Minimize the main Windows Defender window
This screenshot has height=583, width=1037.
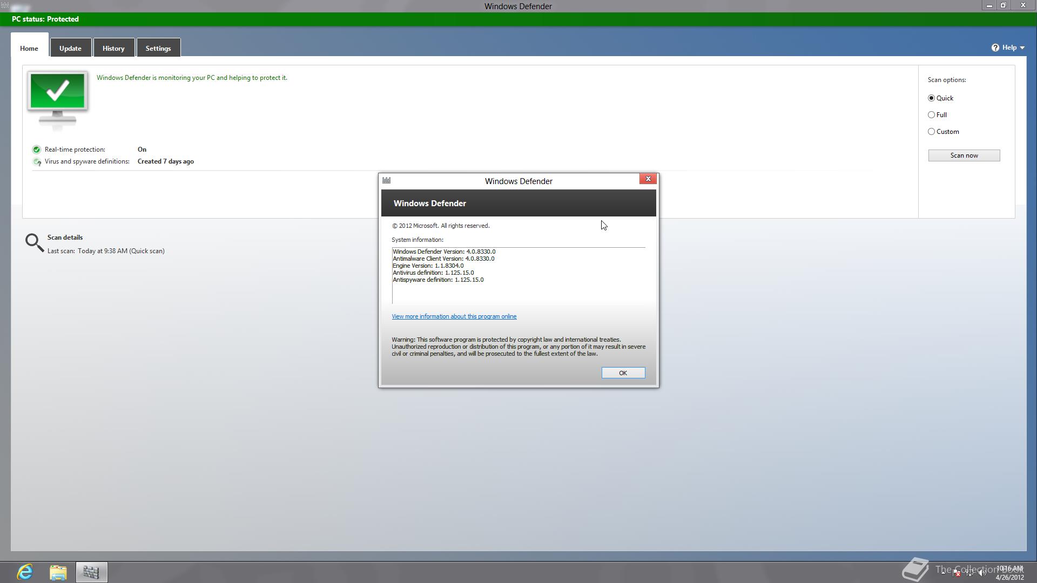tap(989, 5)
